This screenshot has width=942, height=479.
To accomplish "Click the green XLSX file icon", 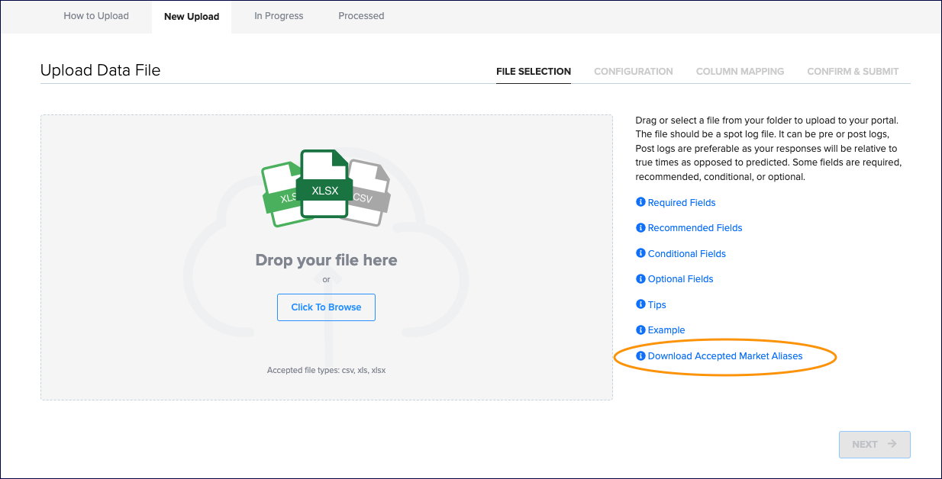I will 324,185.
